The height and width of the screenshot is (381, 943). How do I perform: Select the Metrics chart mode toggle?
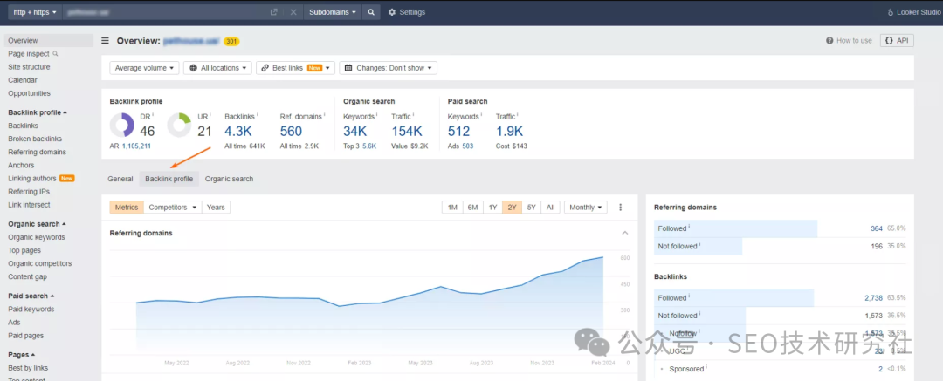tap(127, 208)
